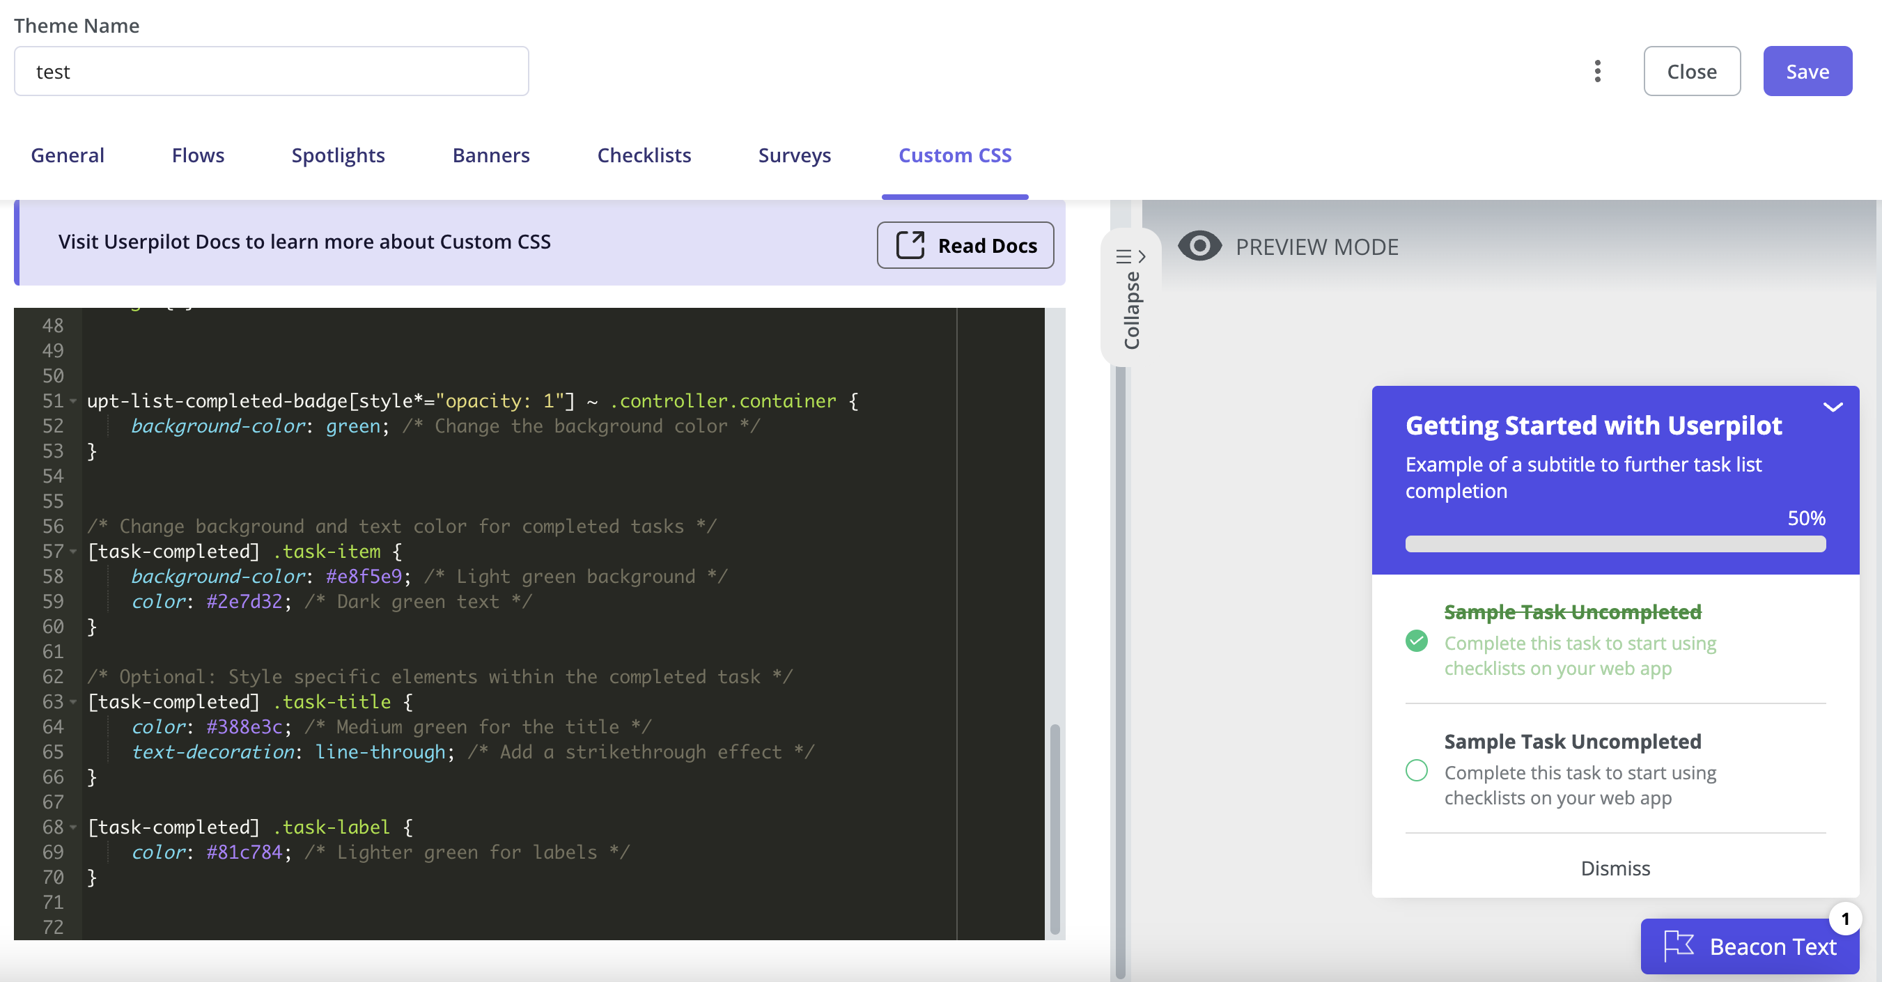
Task: Switch to the General tab
Action: pyautogui.click(x=67, y=155)
